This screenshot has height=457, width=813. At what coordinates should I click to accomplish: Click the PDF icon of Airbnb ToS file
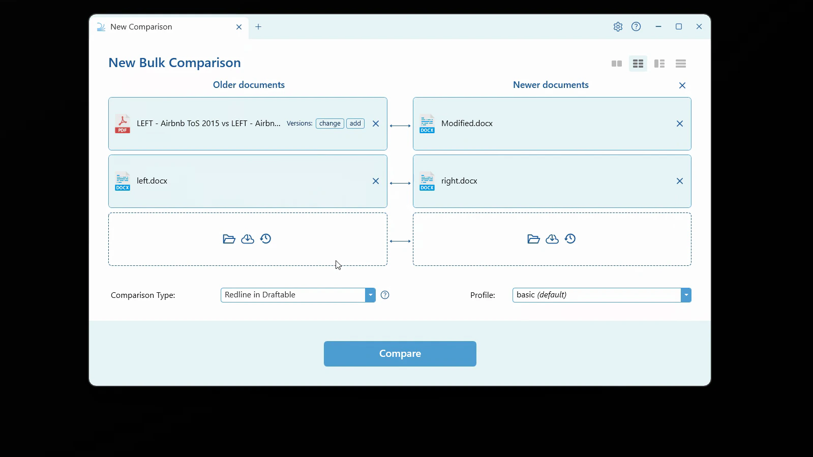[123, 124]
